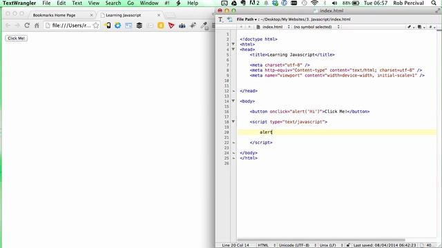Collapse the head tag fold triangle on line 4
The width and height of the screenshot is (442, 248).
233,49
